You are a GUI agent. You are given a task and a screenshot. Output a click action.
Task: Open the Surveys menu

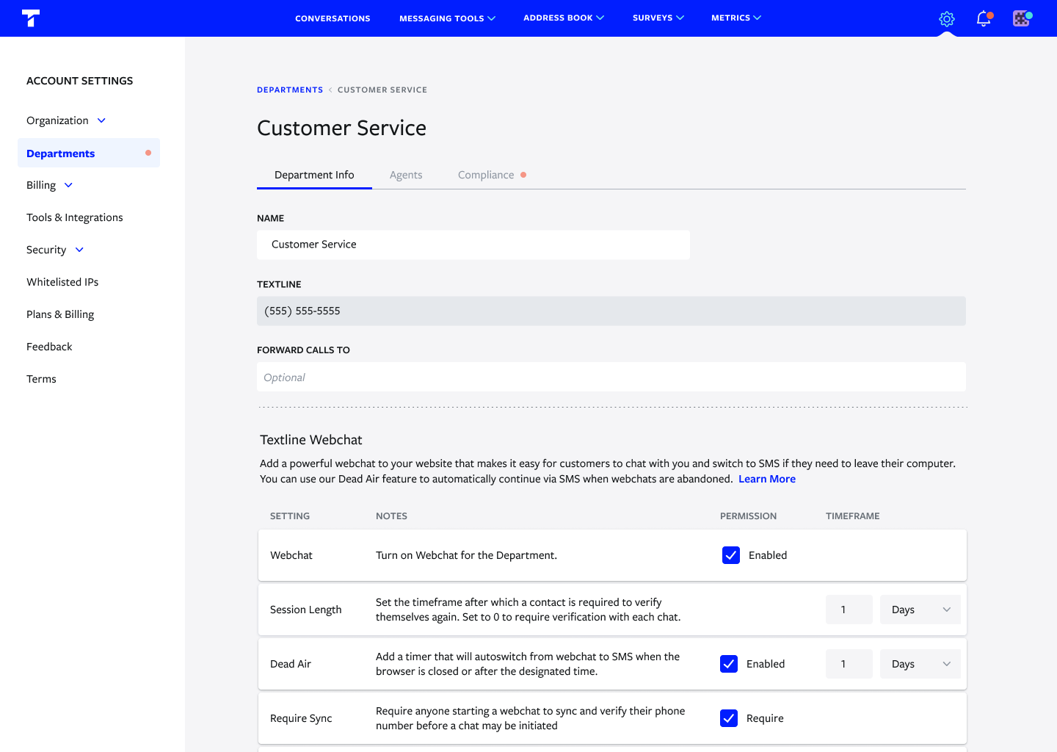pos(658,18)
